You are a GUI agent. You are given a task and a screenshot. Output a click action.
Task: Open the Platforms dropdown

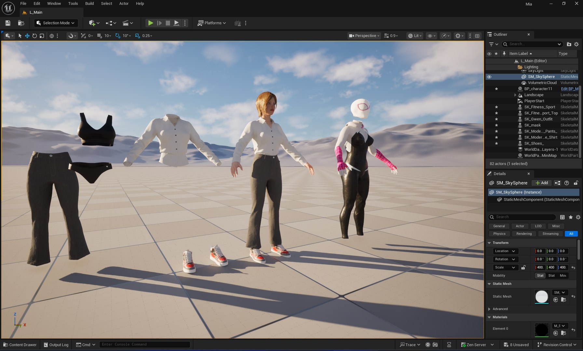coord(211,23)
